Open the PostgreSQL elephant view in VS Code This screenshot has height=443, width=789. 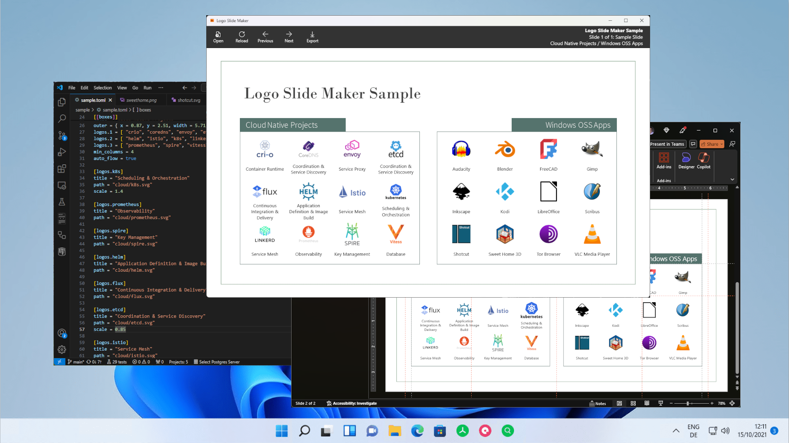[62, 251]
